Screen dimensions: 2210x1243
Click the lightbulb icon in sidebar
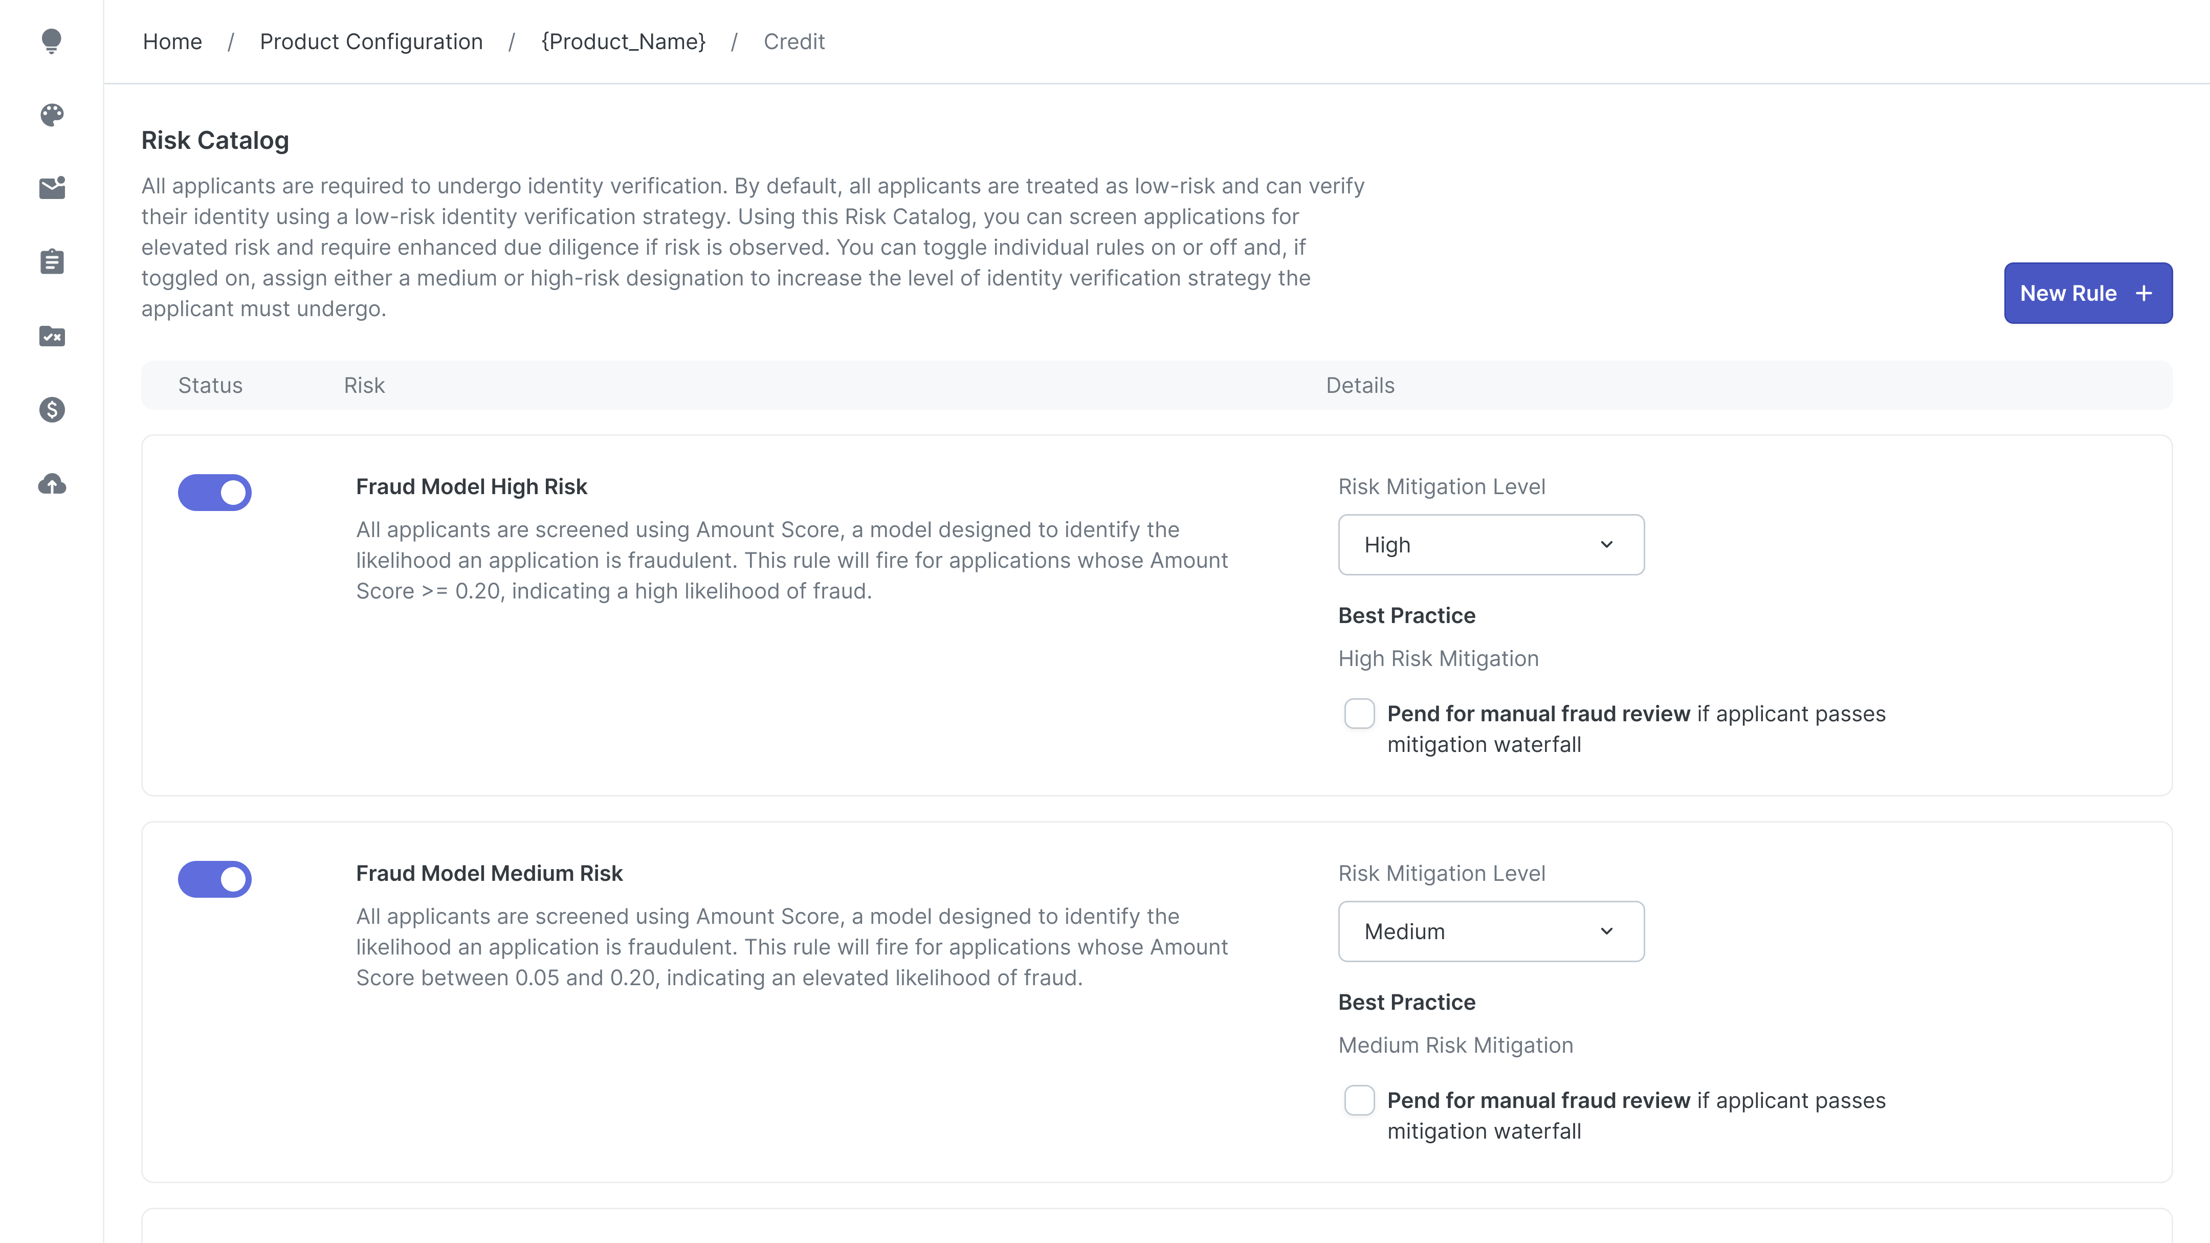52,40
